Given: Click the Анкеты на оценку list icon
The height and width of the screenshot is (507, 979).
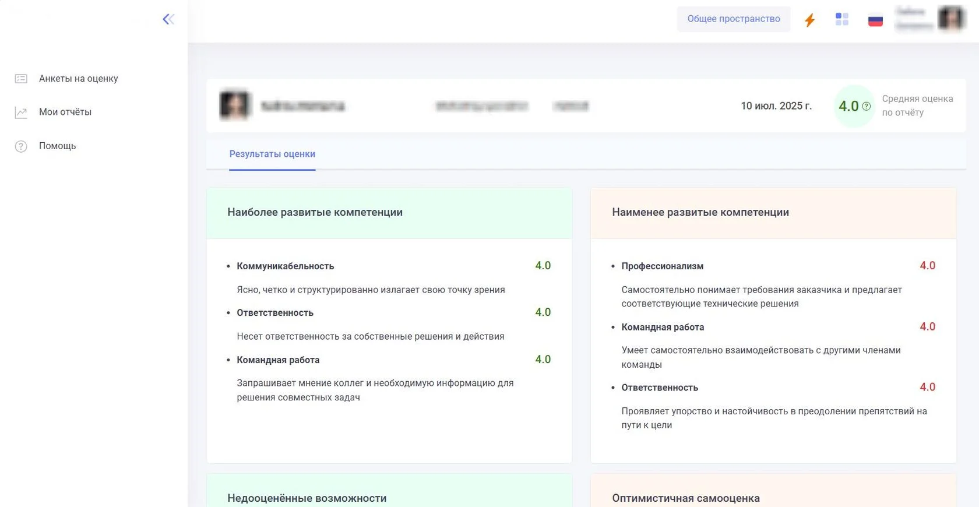Looking at the screenshot, I should coord(21,79).
